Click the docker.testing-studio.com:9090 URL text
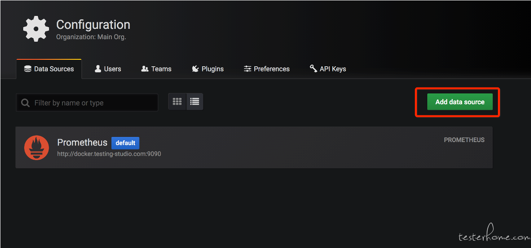 109,154
